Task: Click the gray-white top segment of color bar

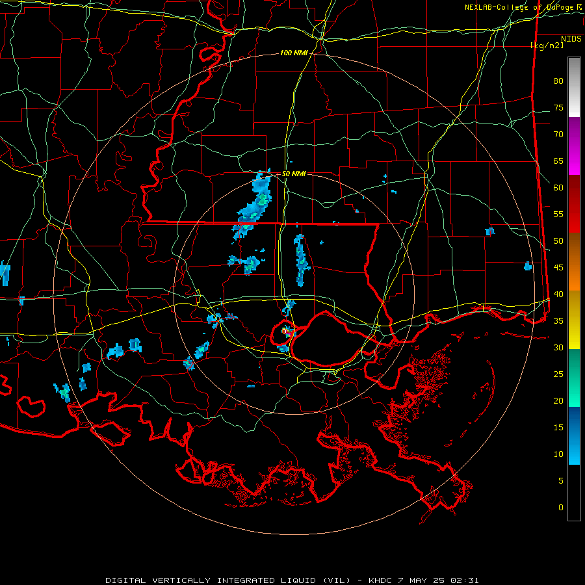Action: coord(574,87)
